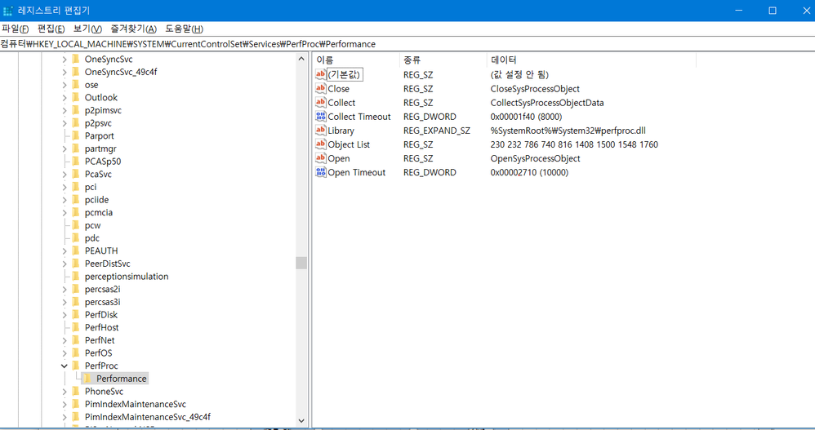Select the Parport key
The width and height of the screenshot is (815, 430).
pyautogui.click(x=100, y=135)
